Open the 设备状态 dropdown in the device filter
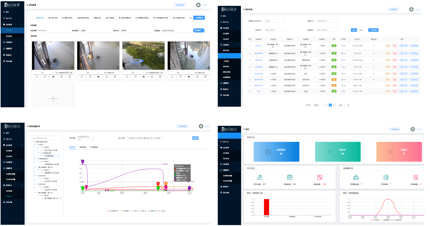Screen dimensions: 430x226 (327, 21)
